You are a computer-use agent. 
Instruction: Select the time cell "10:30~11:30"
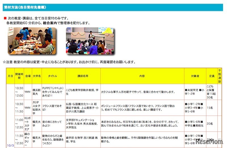tap(19, 108)
